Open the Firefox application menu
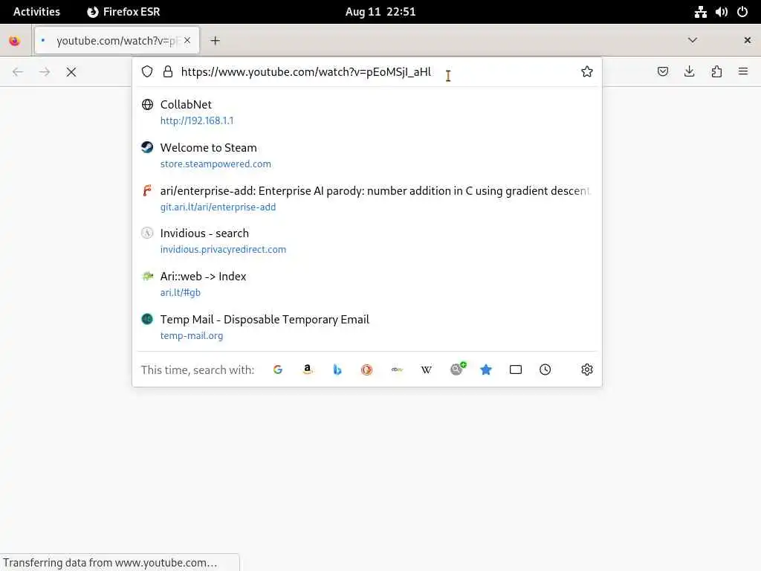761x571 pixels. pyautogui.click(x=743, y=72)
